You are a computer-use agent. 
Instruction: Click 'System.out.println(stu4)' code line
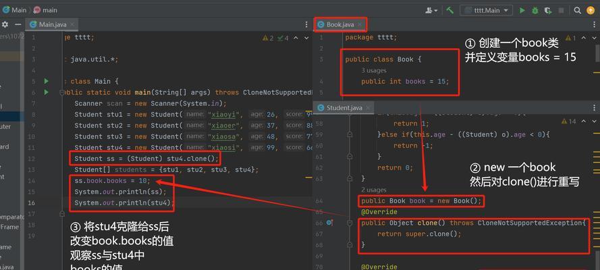tap(124, 203)
